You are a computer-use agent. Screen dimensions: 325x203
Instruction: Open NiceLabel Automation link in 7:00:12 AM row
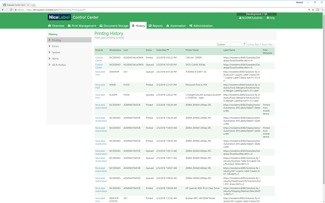coord(101,152)
